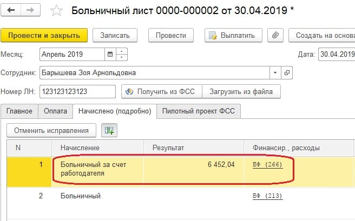The width and height of the screenshot is (355, 221).
Task: Select the second row Больничный accrual
Action: point(81,196)
